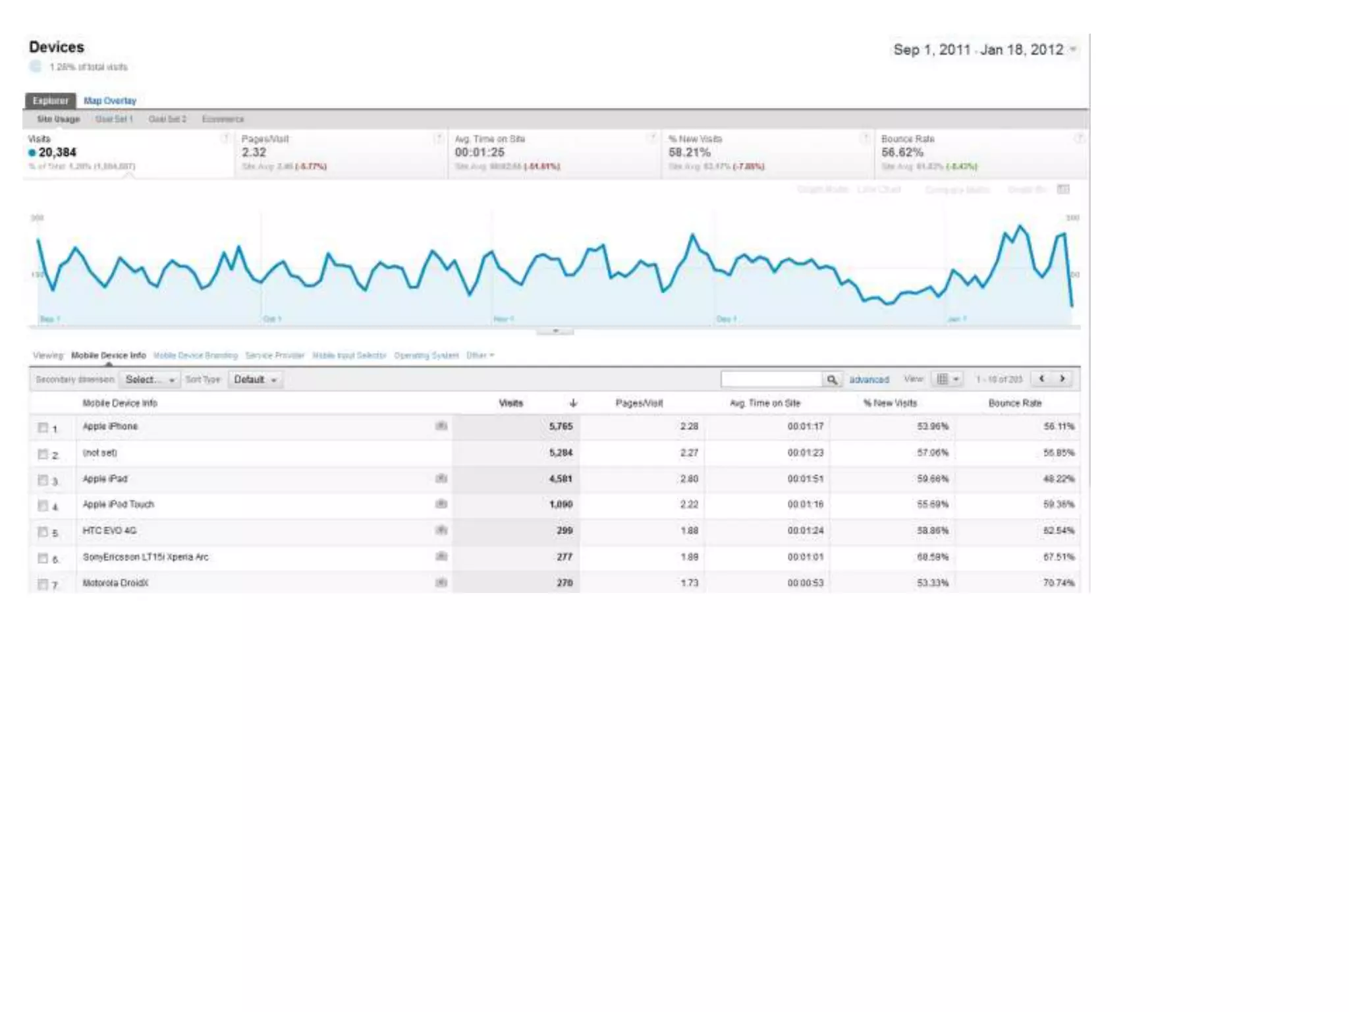Click camera icon beside HTC EVO 4G row
1349x1012 pixels.
(441, 530)
